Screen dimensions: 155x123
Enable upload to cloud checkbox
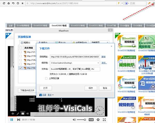46,78
